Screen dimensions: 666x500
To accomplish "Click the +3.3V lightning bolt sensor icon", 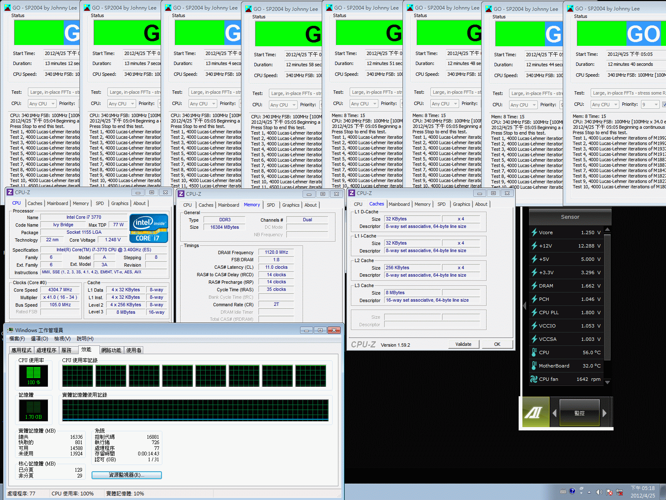I will [534, 272].
